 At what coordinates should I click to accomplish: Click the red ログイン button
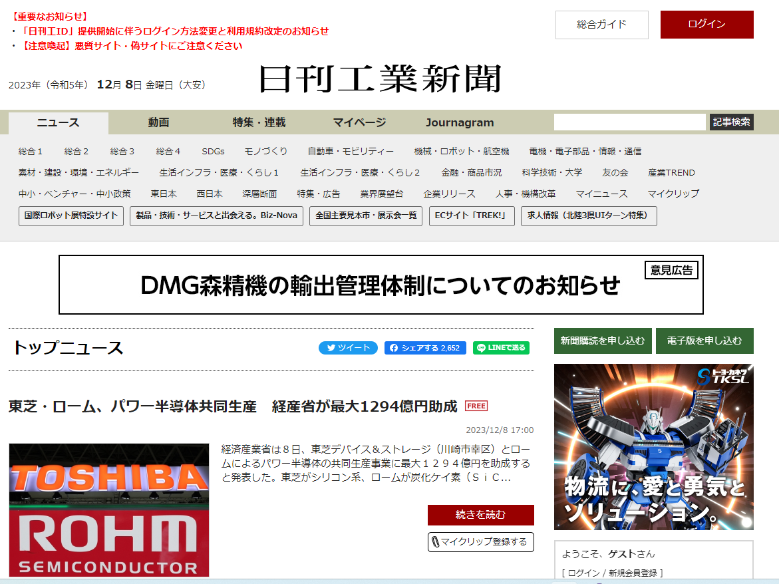pyautogui.click(x=706, y=24)
